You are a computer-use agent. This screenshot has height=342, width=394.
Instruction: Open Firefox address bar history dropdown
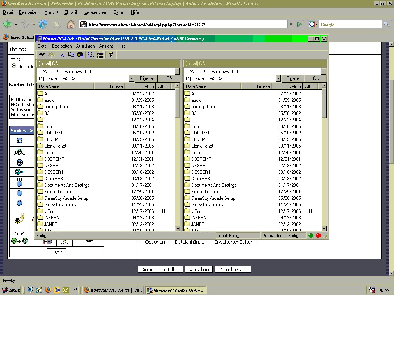point(291,24)
